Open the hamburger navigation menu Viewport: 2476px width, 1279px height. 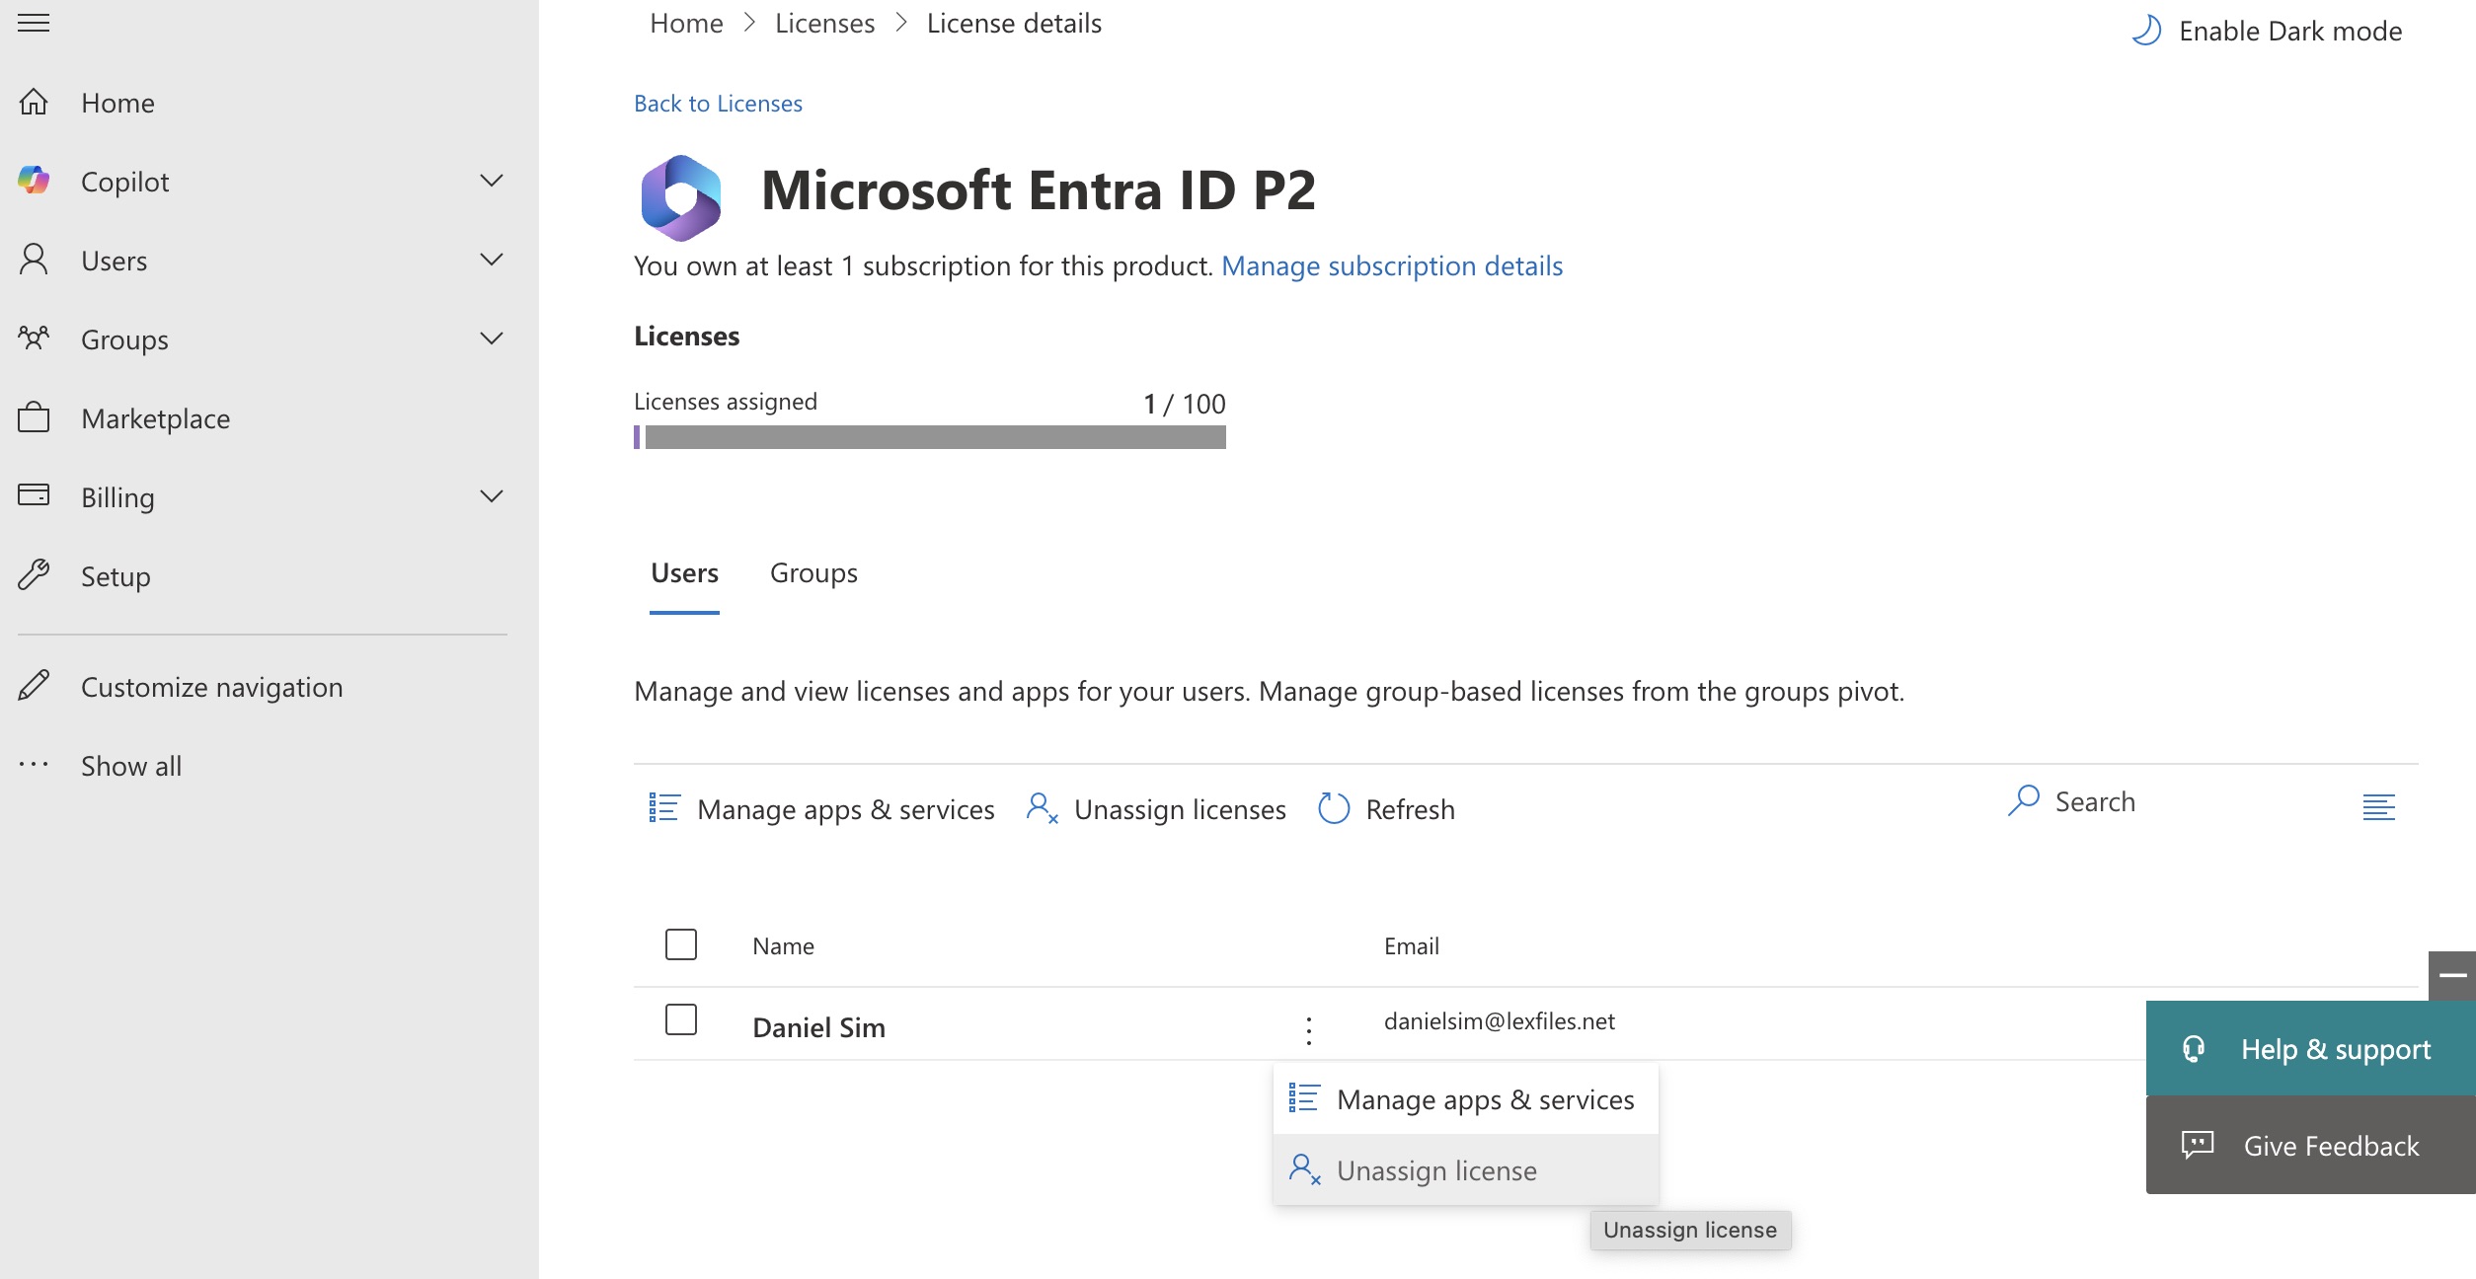point(34,23)
